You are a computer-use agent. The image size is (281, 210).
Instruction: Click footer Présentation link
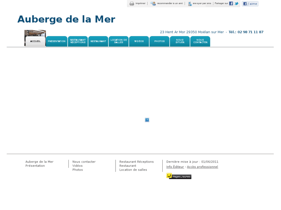coord(35,166)
